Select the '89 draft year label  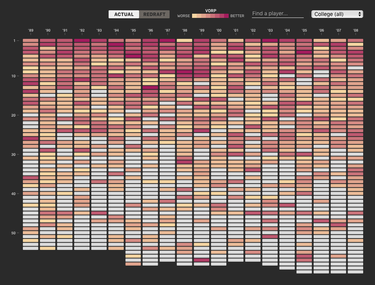30,30
